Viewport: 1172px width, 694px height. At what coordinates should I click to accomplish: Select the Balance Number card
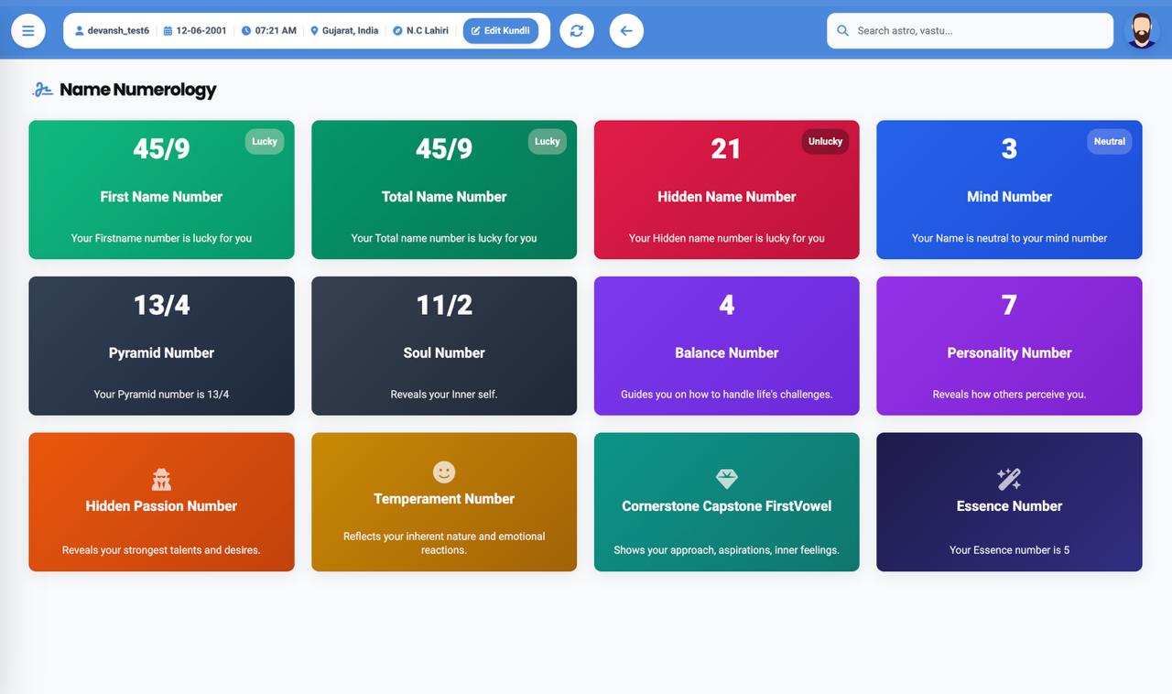727,346
